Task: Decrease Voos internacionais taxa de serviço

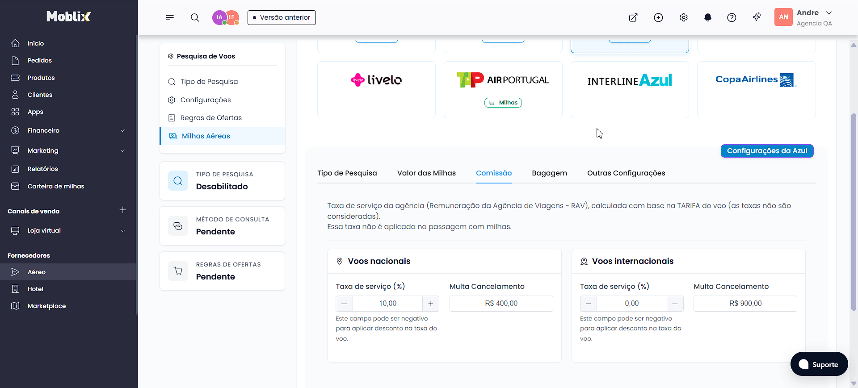Action: (x=589, y=304)
